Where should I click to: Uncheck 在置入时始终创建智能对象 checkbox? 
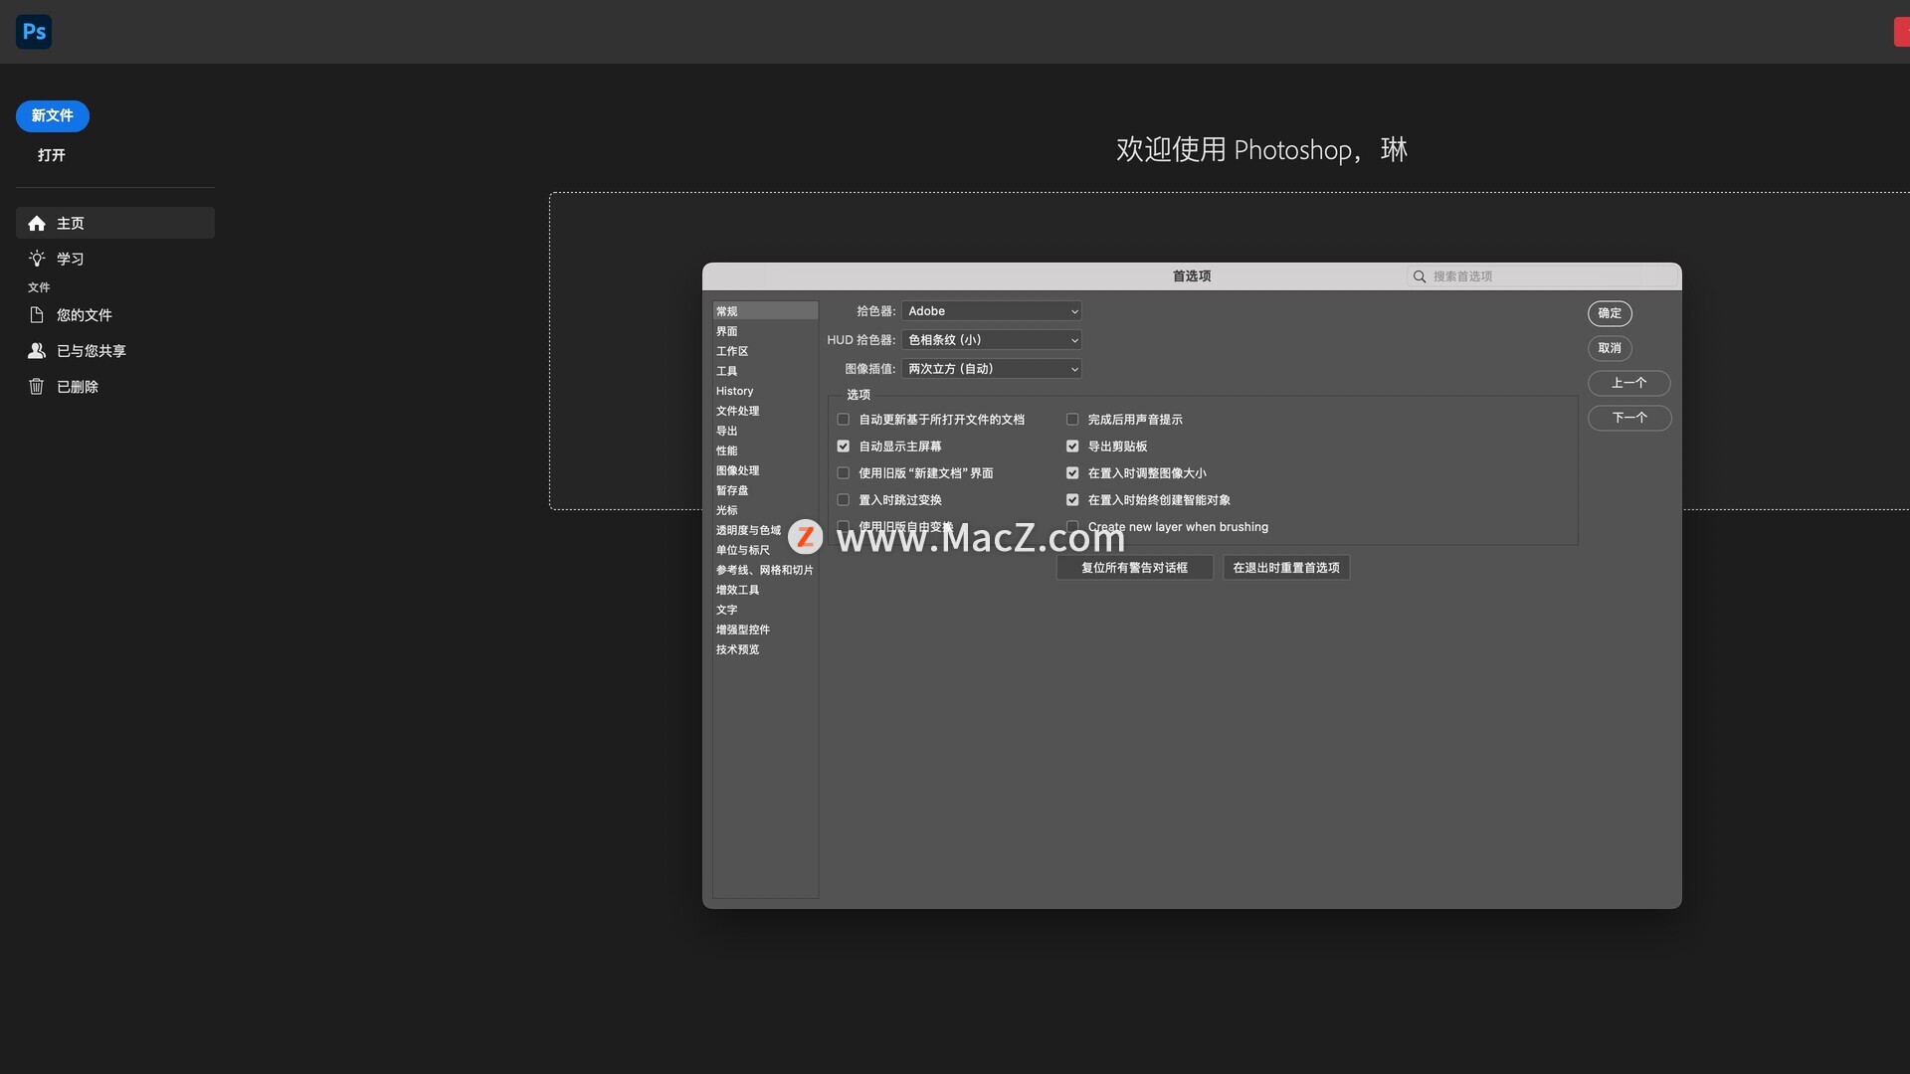[1072, 500]
